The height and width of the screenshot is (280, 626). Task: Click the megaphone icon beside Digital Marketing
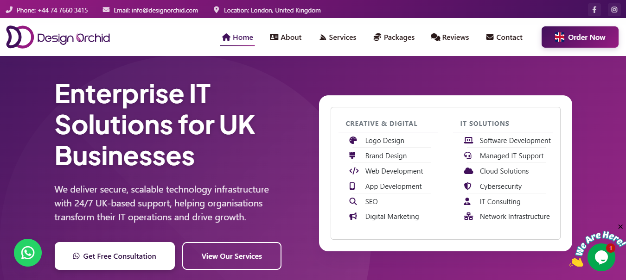tap(353, 216)
